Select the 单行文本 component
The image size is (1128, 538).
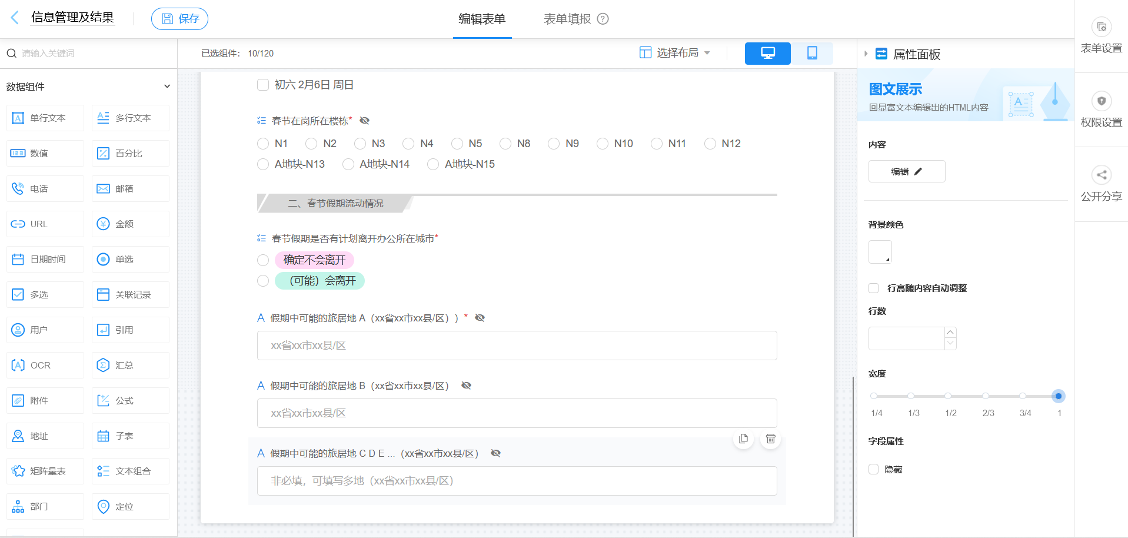point(45,118)
